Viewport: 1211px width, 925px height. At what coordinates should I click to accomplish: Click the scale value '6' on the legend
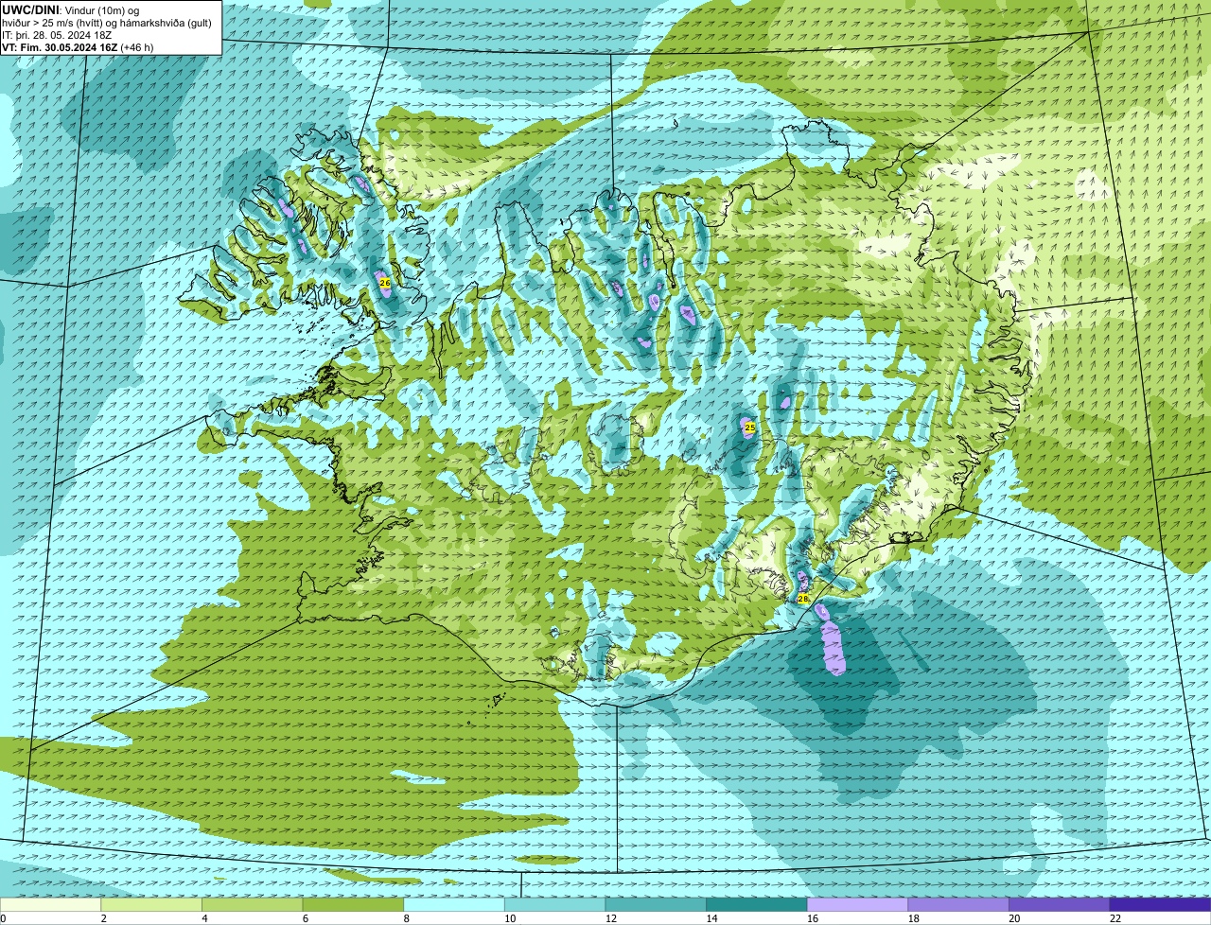[305, 918]
